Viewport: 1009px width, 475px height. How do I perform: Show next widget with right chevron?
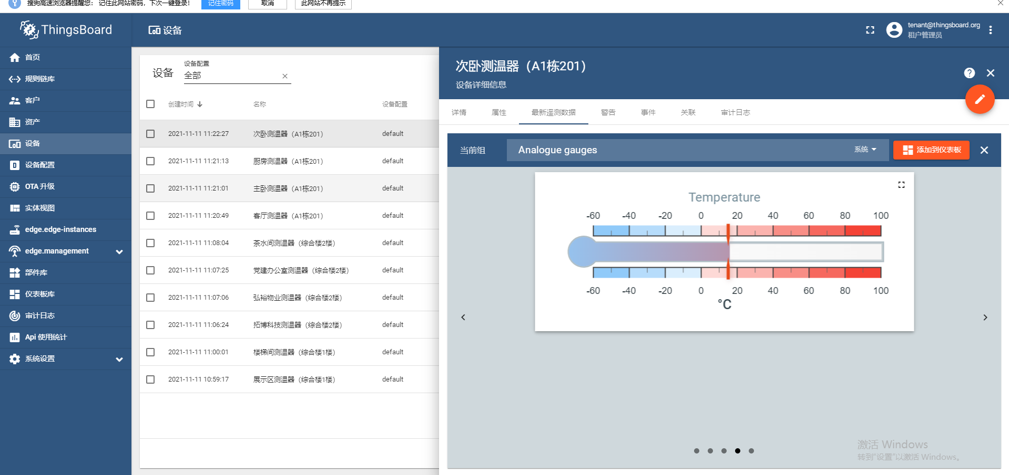pyautogui.click(x=985, y=318)
